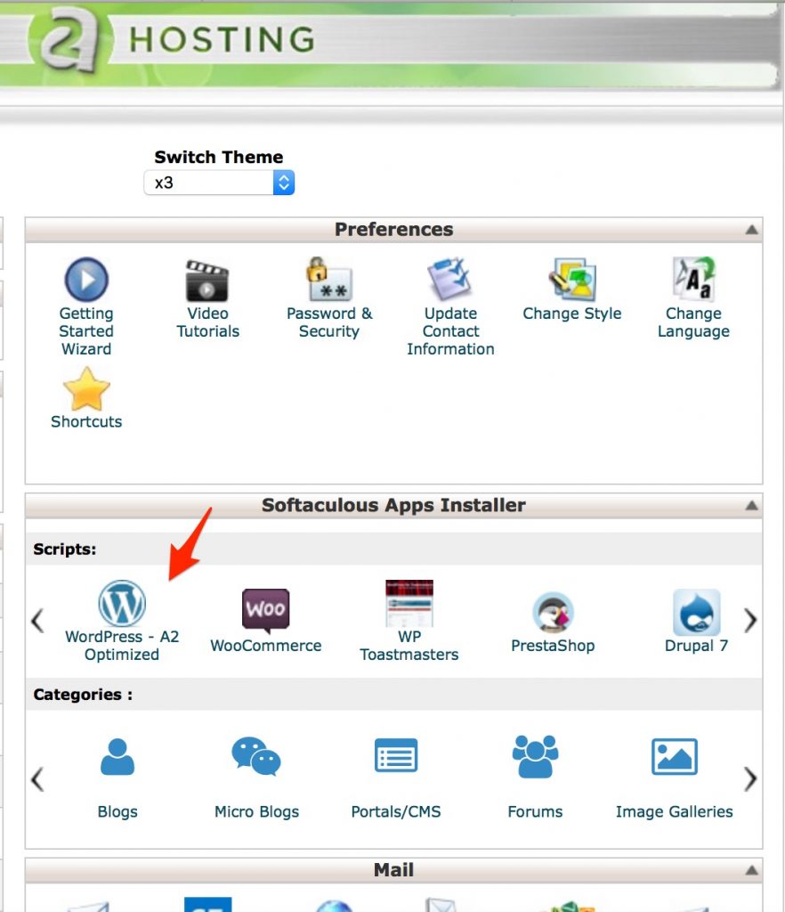
Task: Click the WooCommerce text link
Action: (265, 646)
